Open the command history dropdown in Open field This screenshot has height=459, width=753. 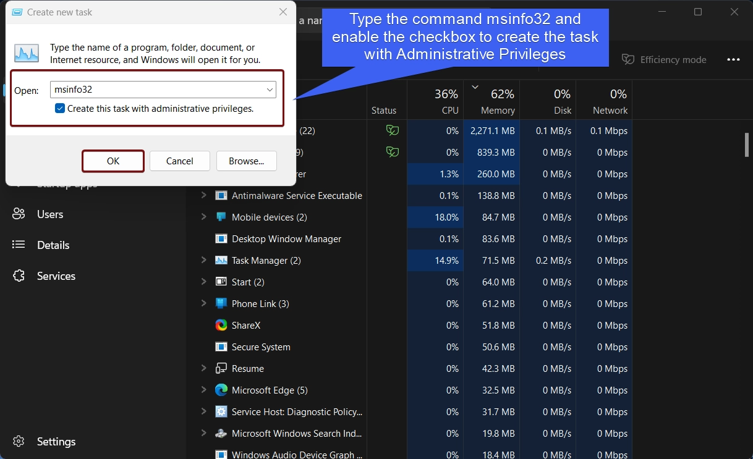(x=270, y=90)
